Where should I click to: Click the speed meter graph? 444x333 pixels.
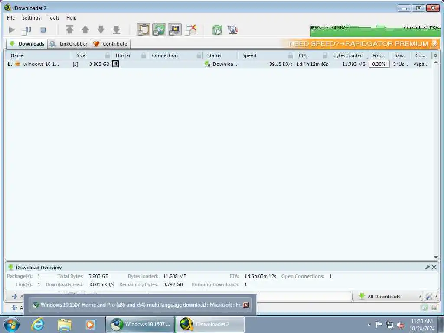point(375,31)
